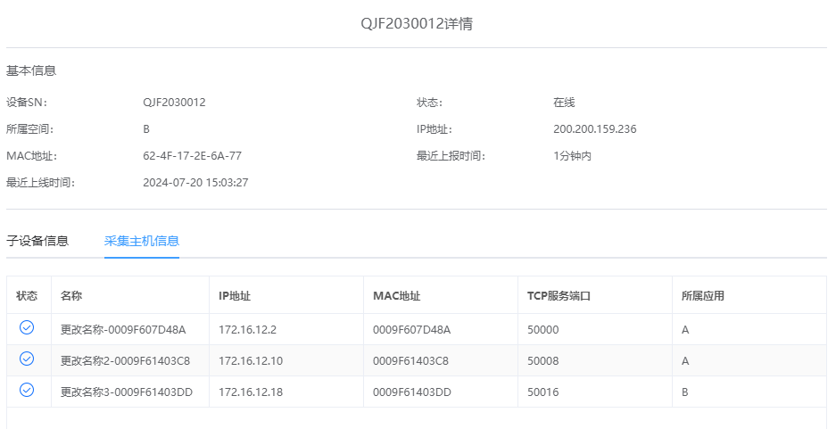Click the QJF2030012详情 page title
This screenshot has width=836, height=429.
[417, 24]
